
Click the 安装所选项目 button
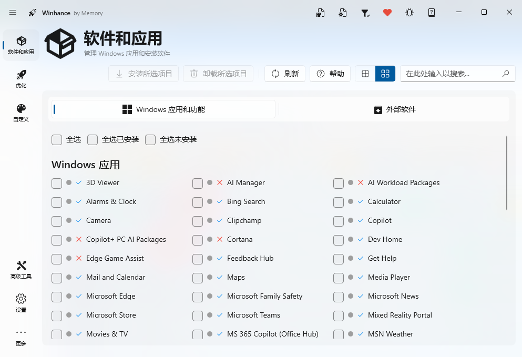click(144, 74)
